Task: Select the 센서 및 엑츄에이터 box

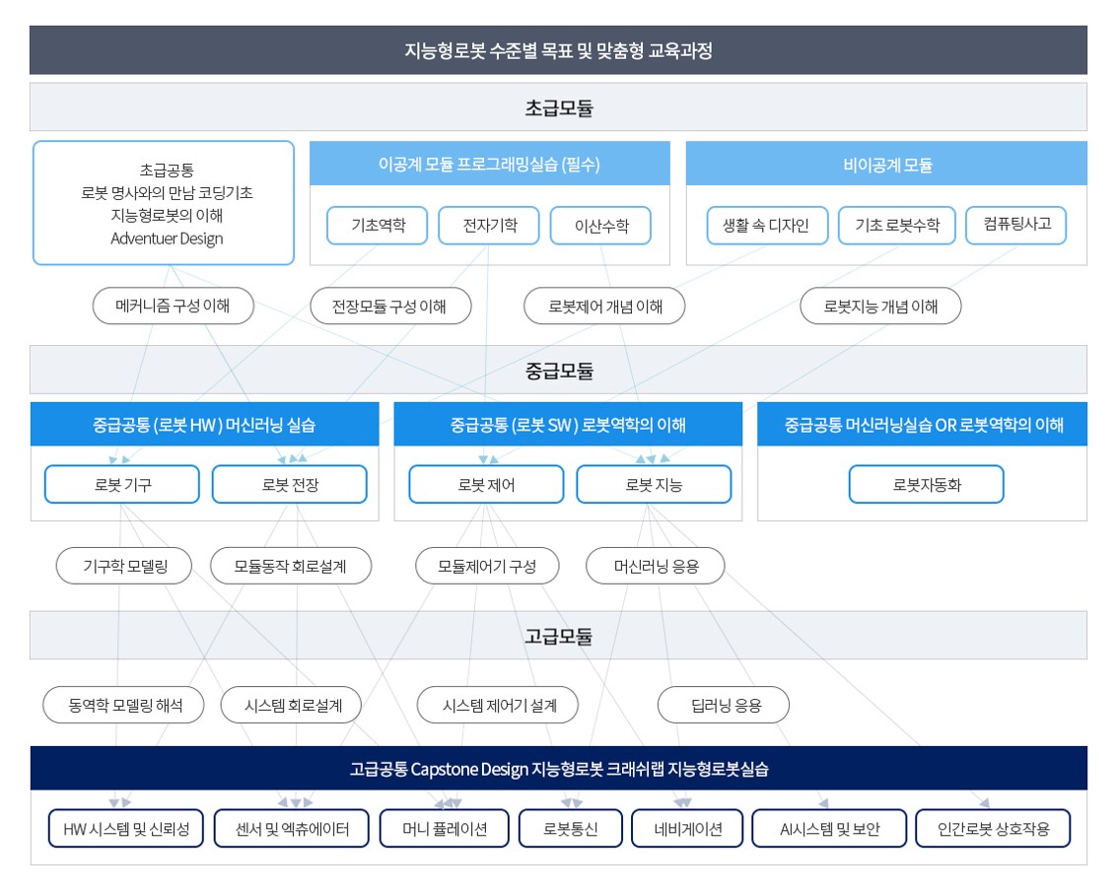Action: 292,829
